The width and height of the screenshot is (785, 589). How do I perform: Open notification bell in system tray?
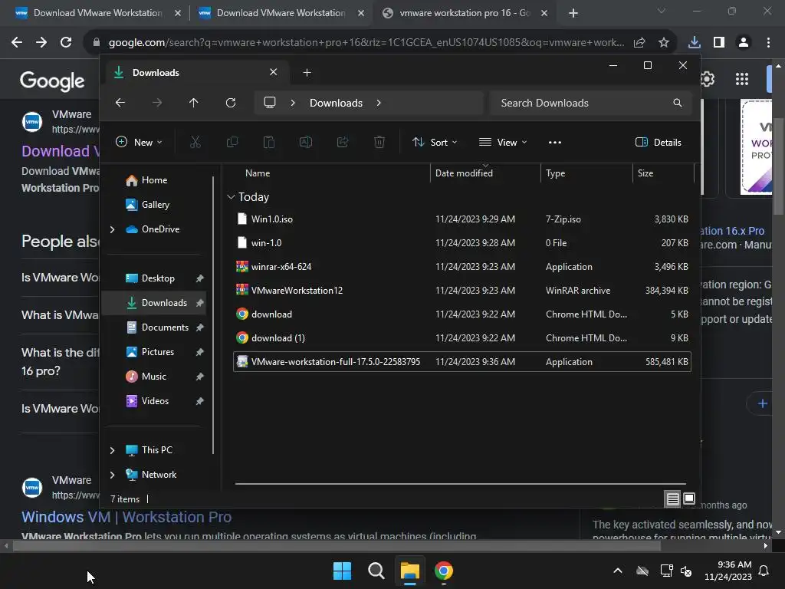(764, 571)
